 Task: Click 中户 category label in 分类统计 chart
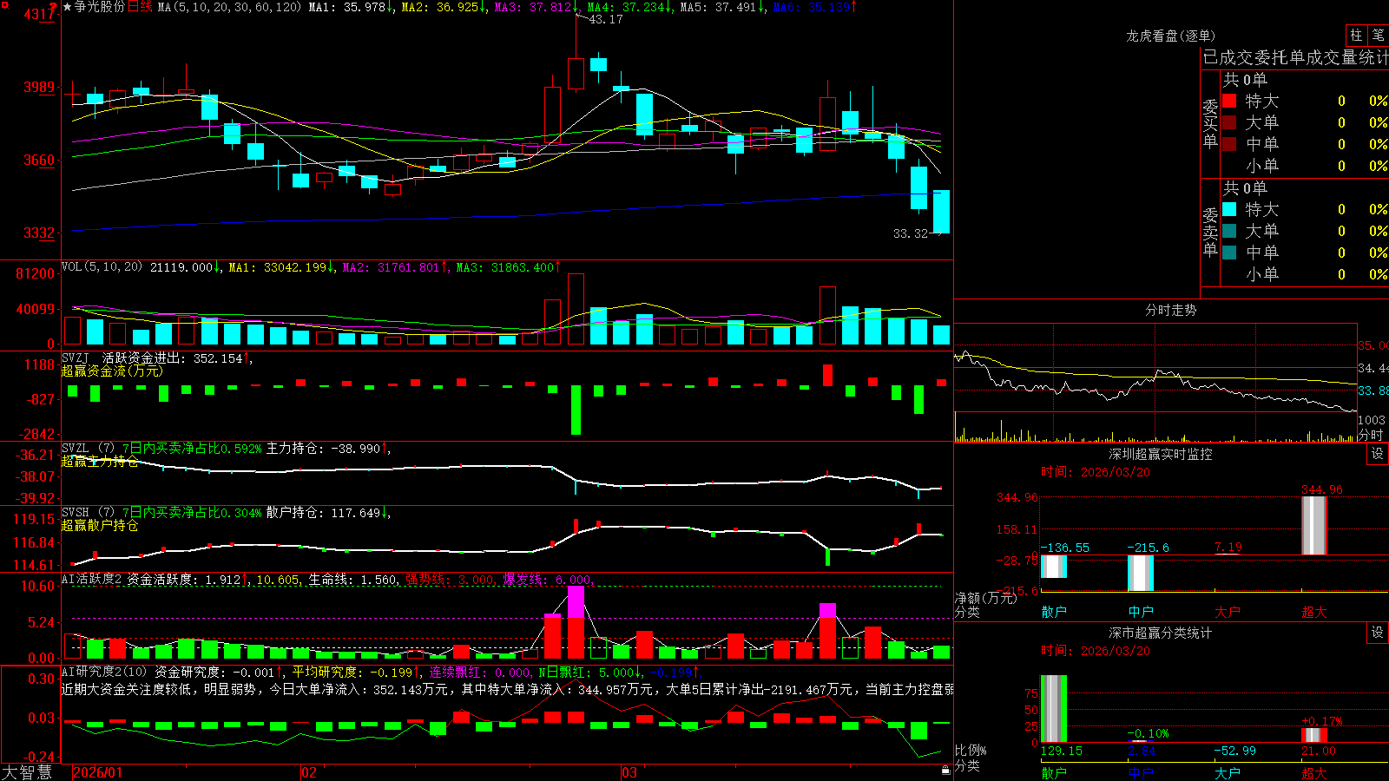pos(1141,772)
